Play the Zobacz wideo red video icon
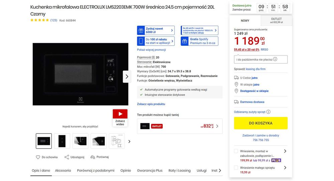334x181 pixels. 120,114
